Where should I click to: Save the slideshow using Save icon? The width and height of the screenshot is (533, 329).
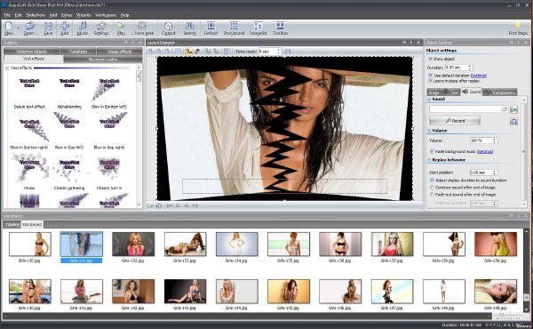48,28
